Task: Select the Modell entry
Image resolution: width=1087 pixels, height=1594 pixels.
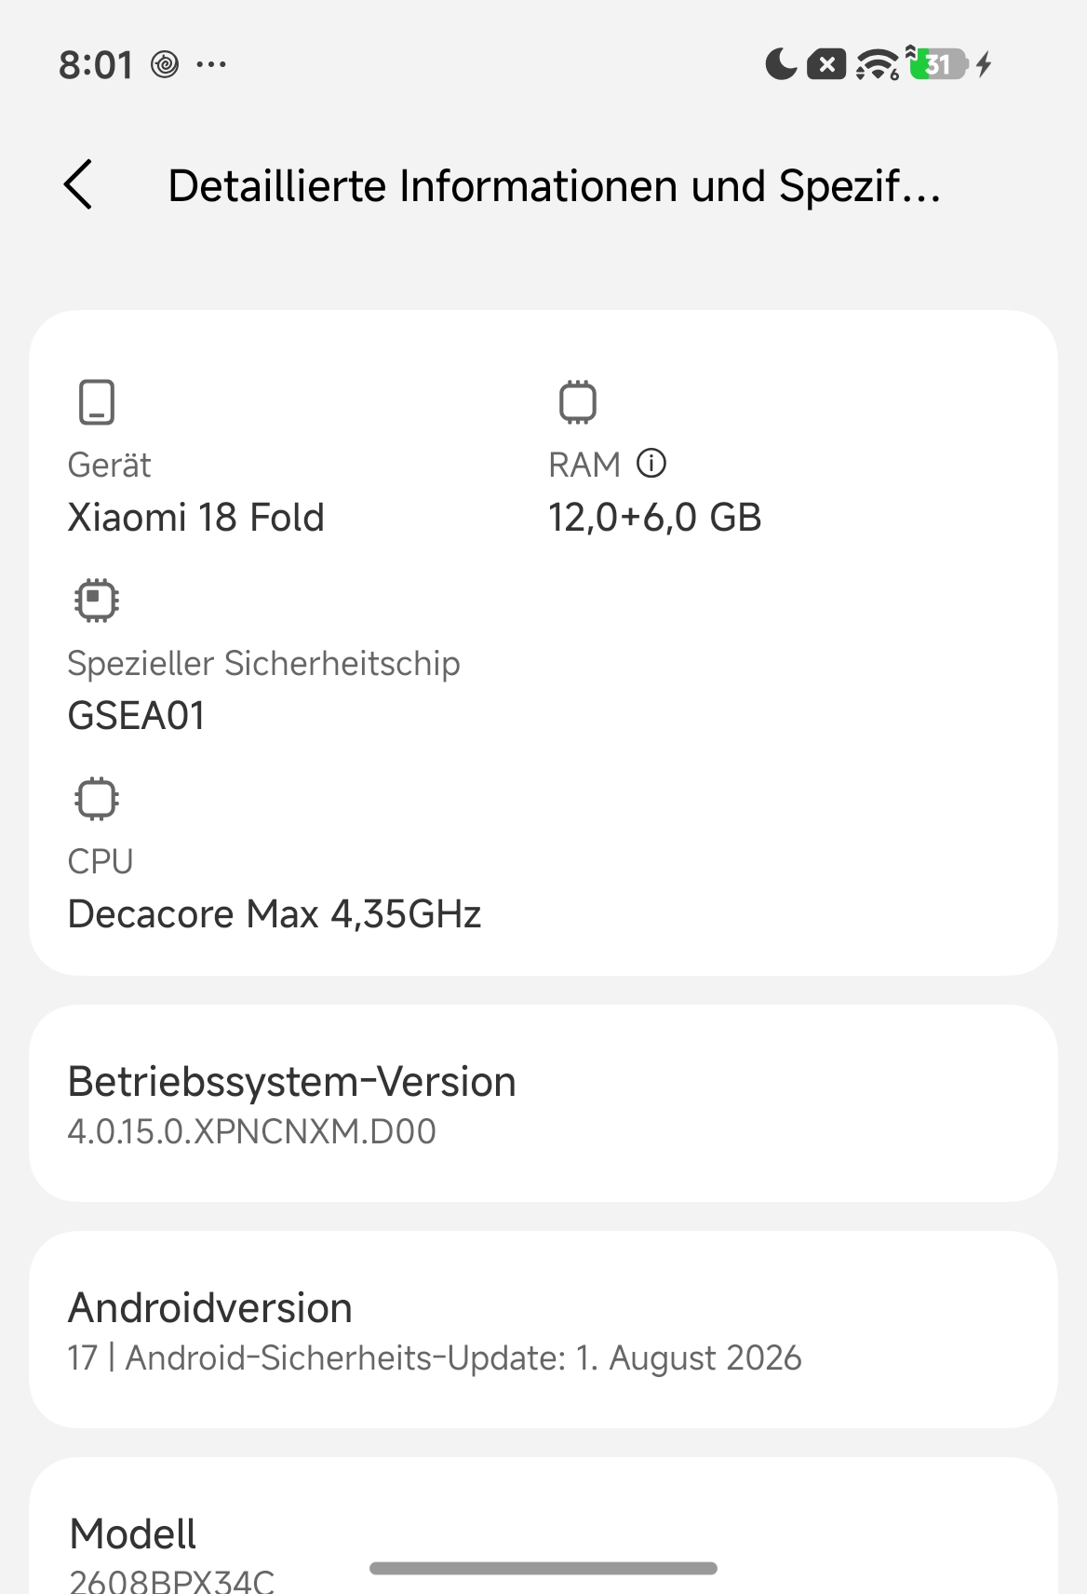Action: coord(543,1527)
